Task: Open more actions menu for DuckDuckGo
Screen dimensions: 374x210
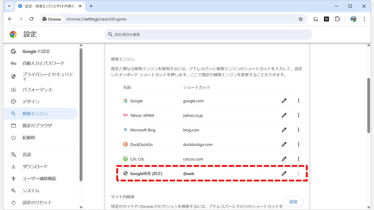Action: (x=298, y=144)
